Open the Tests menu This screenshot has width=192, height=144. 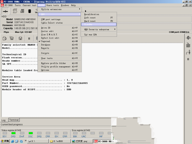pos(18,5)
